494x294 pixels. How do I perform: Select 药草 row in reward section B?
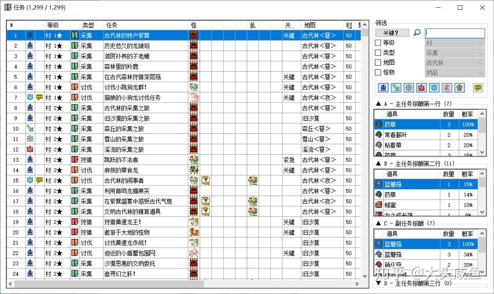pos(426,194)
